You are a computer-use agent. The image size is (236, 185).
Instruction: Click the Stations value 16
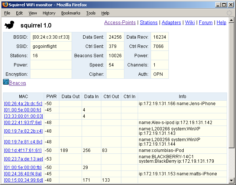(x=35, y=56)
